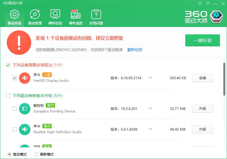
Task: Click the LENOVO 24294R1 computer info text
Action: point(79,50)
